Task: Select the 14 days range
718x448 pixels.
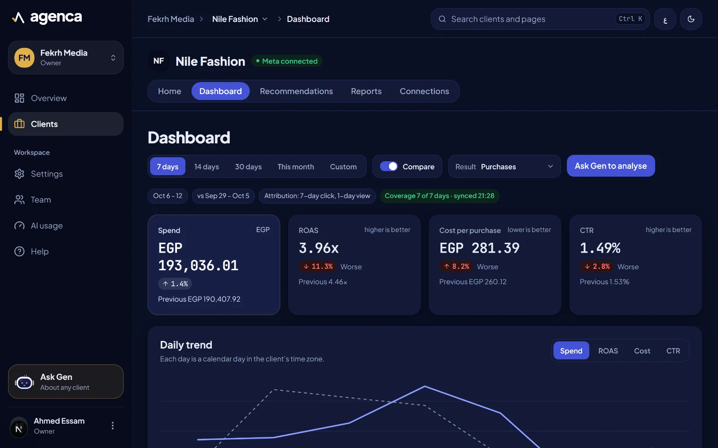Action: click(206, 167)
